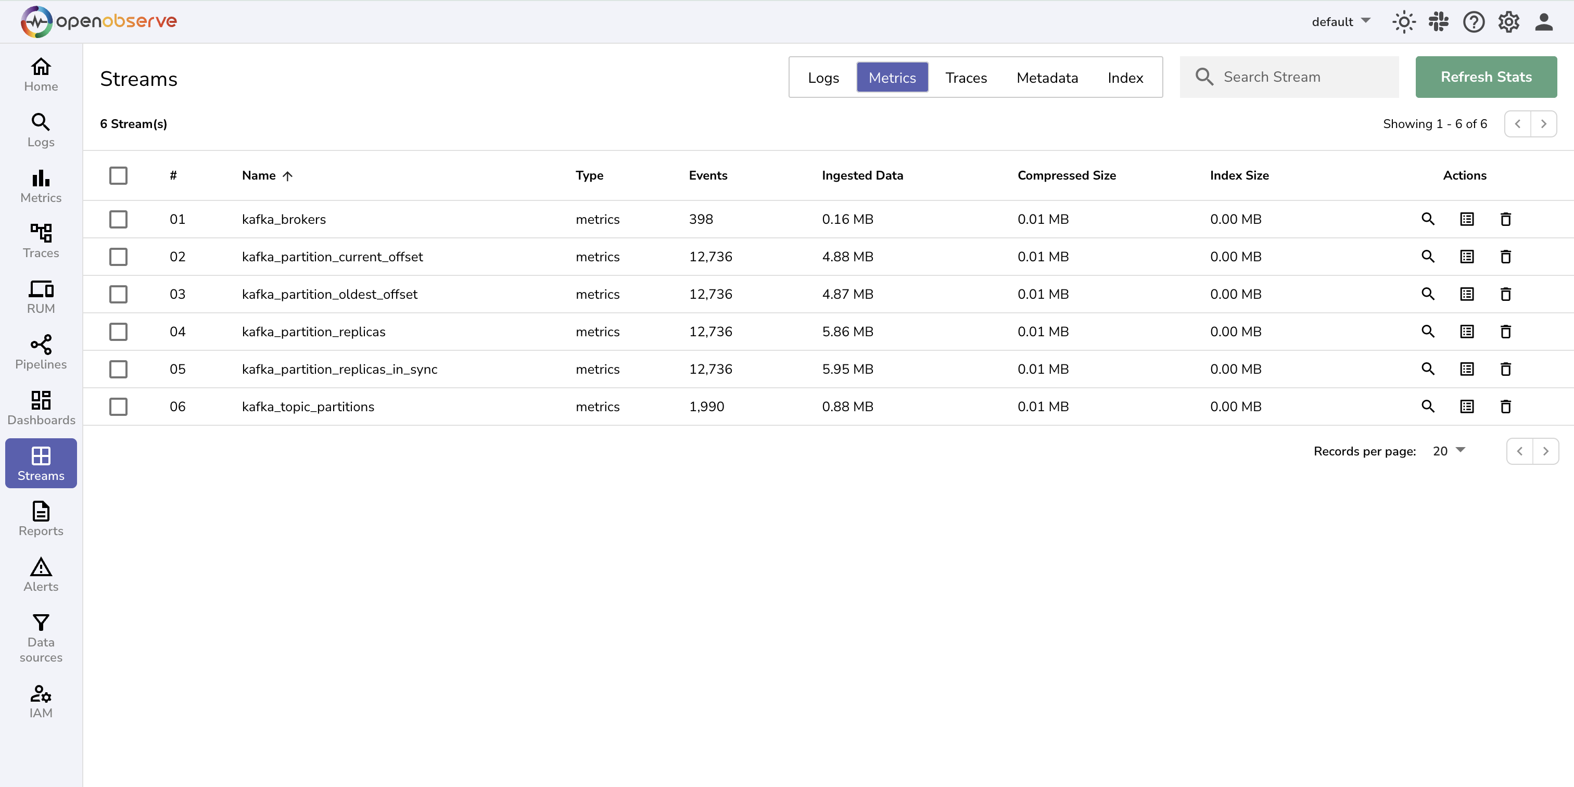Open the default organization dropdown

coord(1341,21)
